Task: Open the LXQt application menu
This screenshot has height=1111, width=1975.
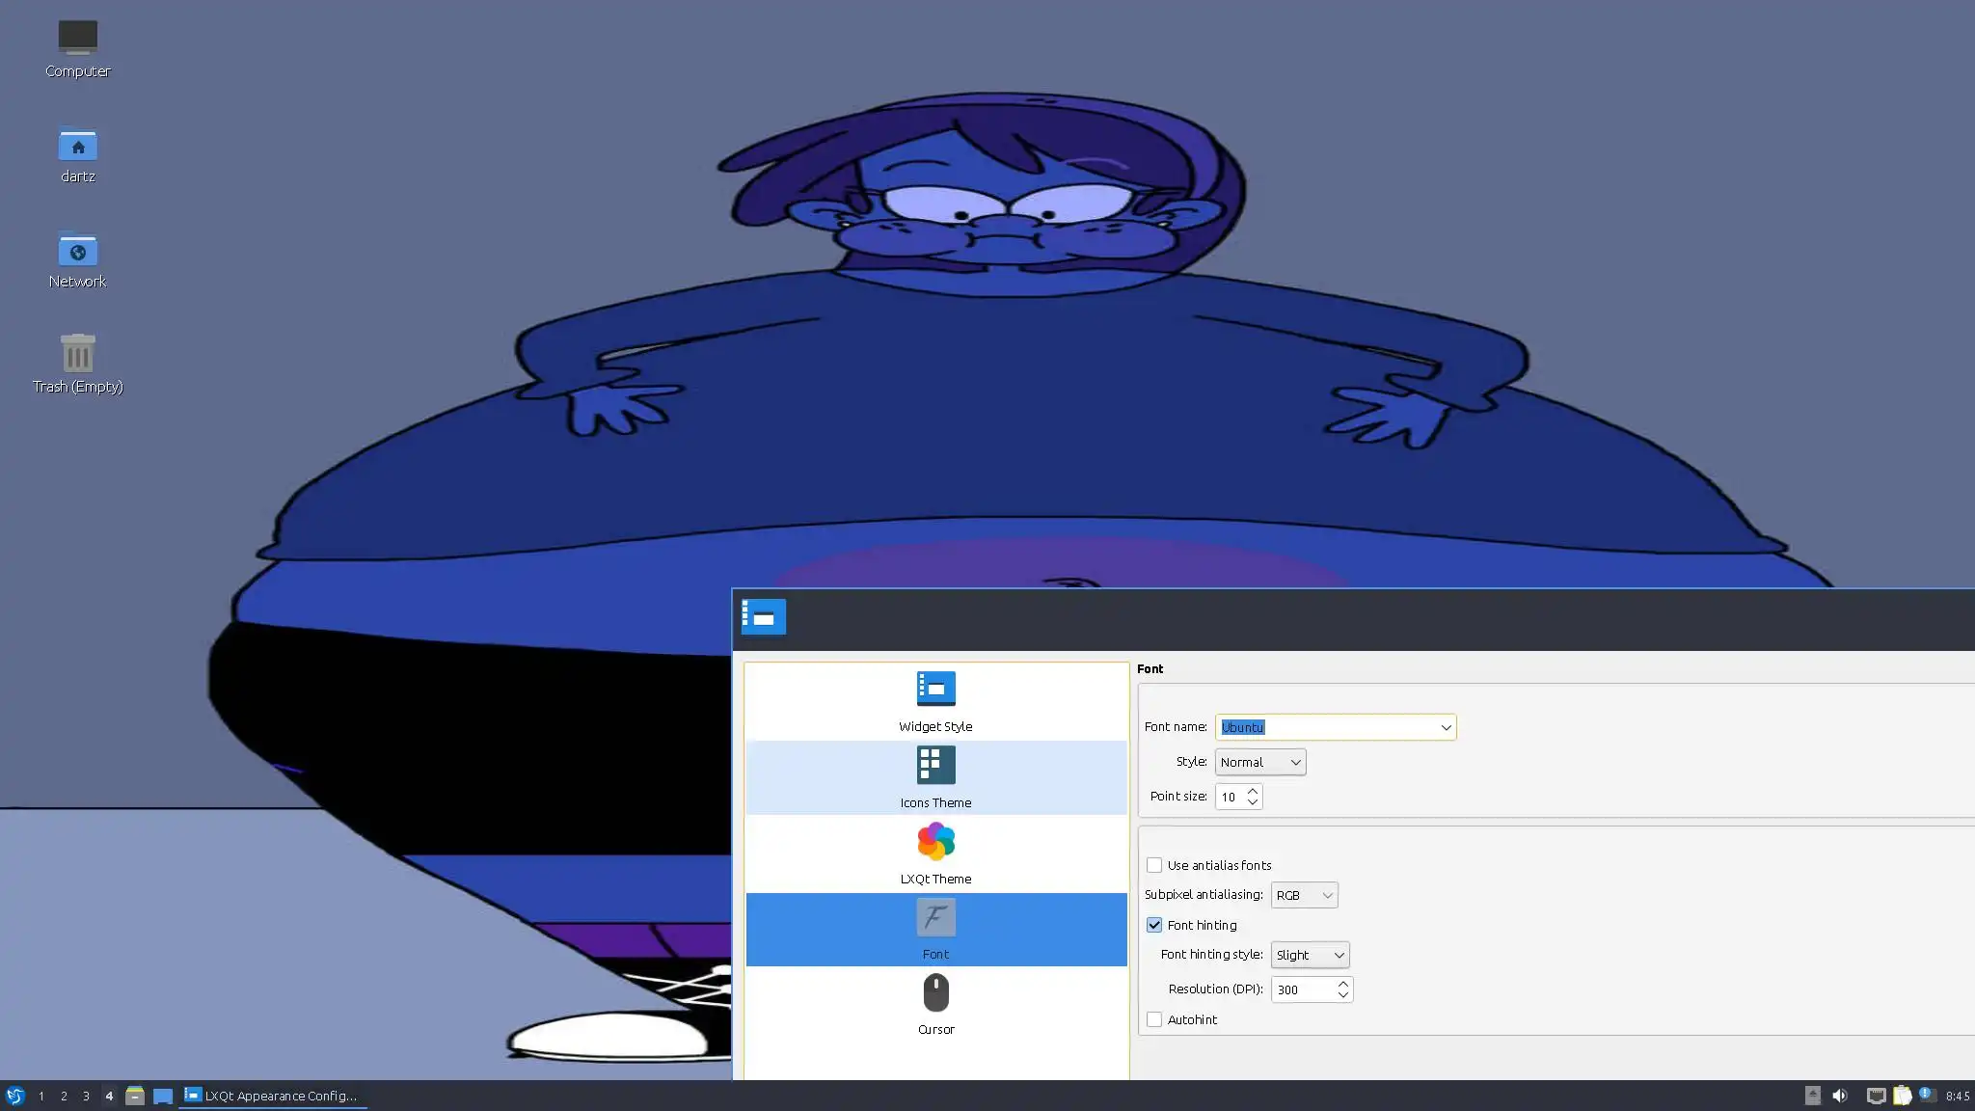Action: [x=14, y=1096]
